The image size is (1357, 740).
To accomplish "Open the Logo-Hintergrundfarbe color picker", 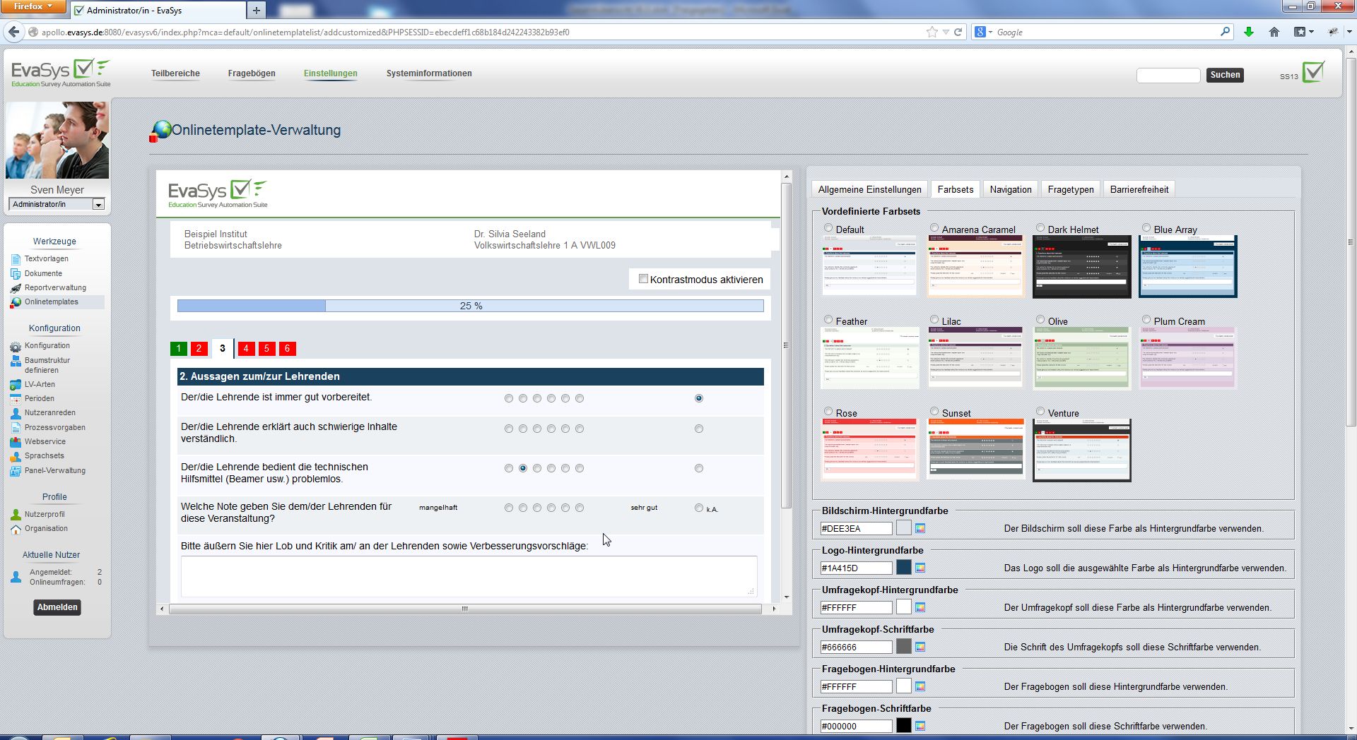I will (920, 567).
